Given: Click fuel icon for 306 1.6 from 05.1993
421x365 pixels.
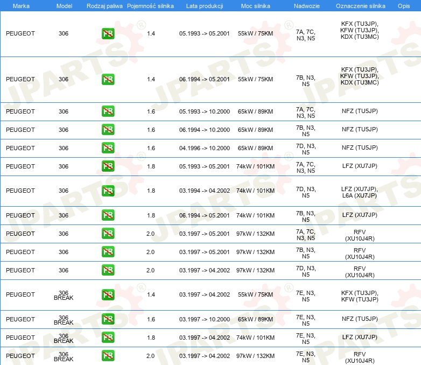Looking at the screenshot, I should [x=108, y=111].
